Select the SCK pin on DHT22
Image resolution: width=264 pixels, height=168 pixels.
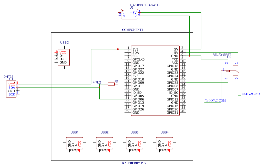tap(12, 94)
